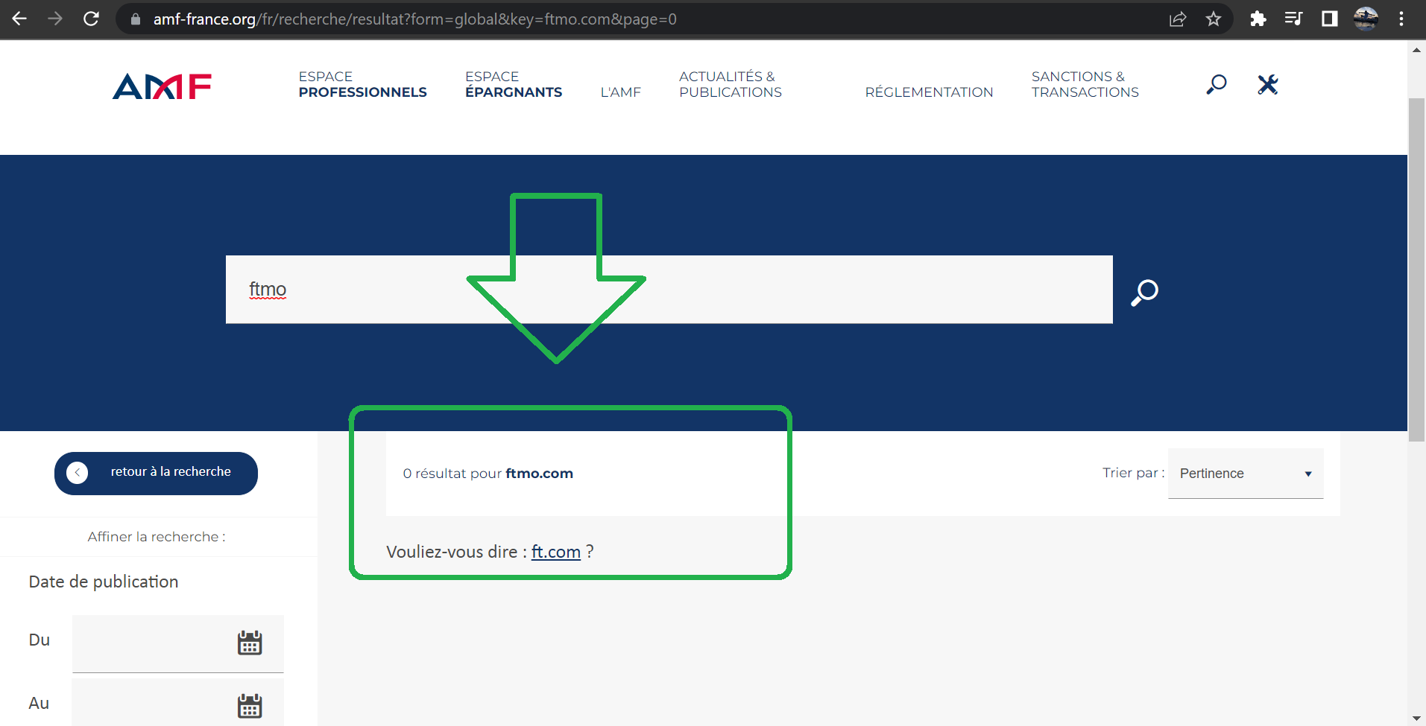Viewport: 1426px width, 726px height.
Task: Open the Au date calendar icon
Action: (x=250, y=706)
